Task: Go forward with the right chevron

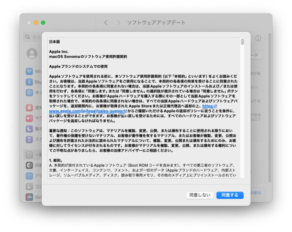Action: tap(118, 23)
